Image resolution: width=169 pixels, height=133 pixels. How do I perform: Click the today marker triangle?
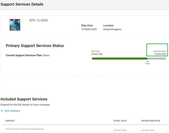pos(147,61)
